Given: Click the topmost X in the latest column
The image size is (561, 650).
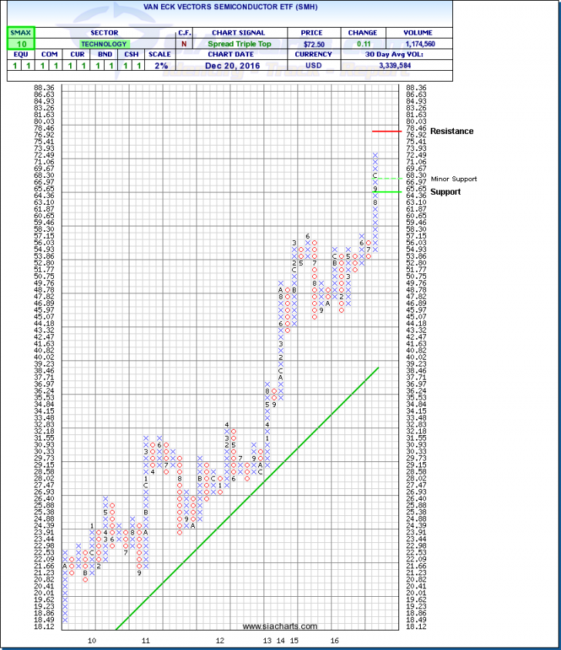Looking at the screenshot, I should pos(375,156).
